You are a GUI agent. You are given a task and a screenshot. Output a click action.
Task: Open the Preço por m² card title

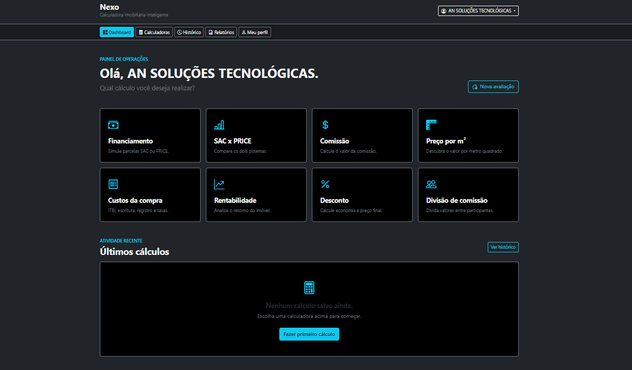point(446,141)
